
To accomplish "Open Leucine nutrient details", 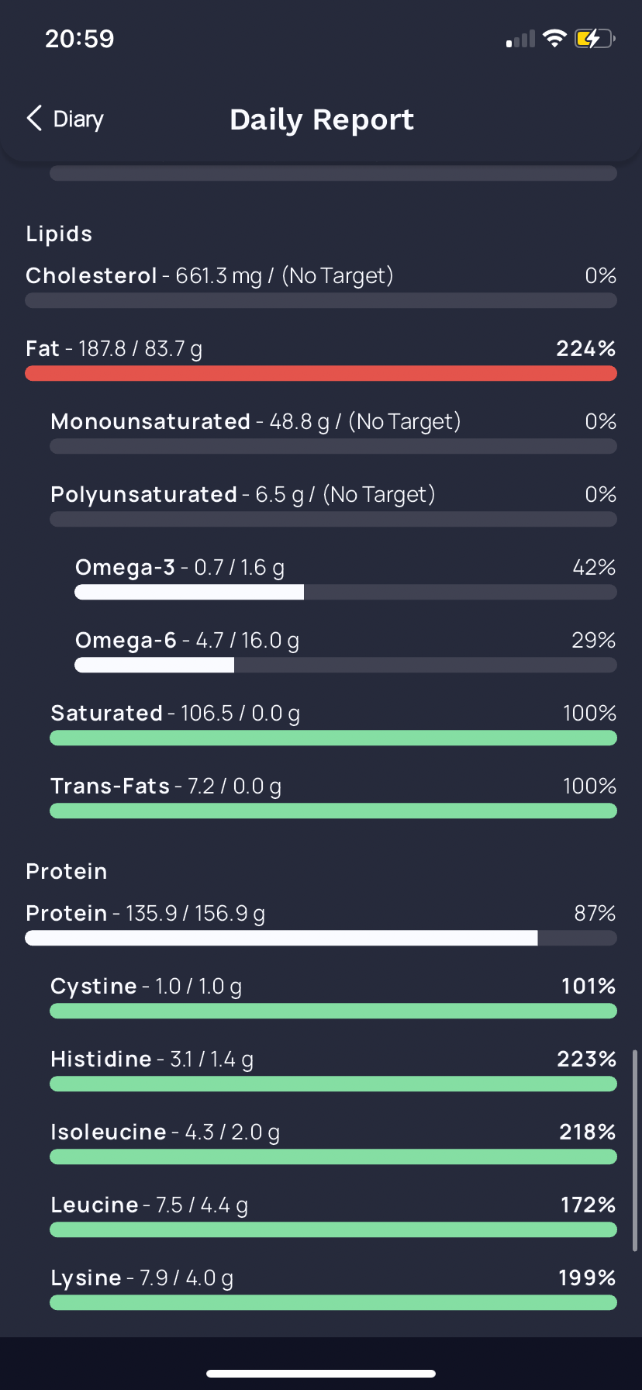I will pyautogui.click(x=333, y=1215).
